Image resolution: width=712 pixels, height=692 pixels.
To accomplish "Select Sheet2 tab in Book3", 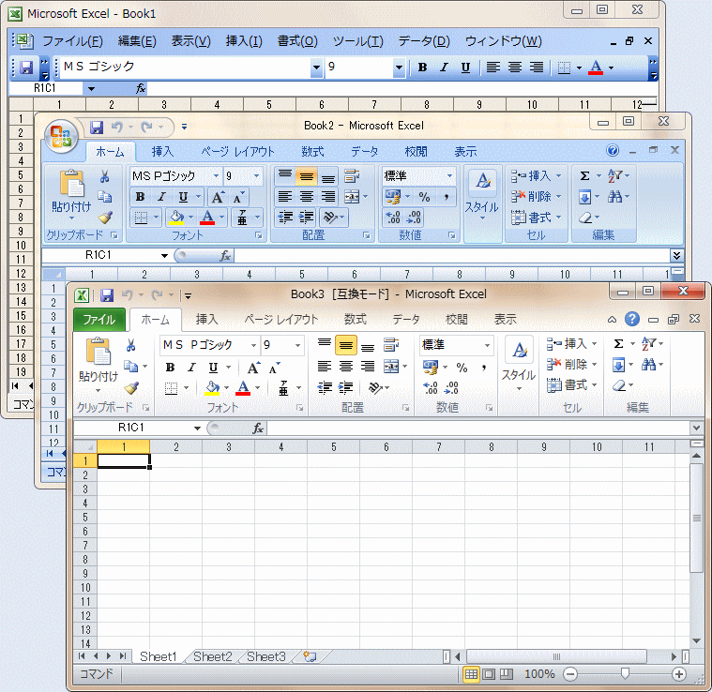I will pos(213,656).
